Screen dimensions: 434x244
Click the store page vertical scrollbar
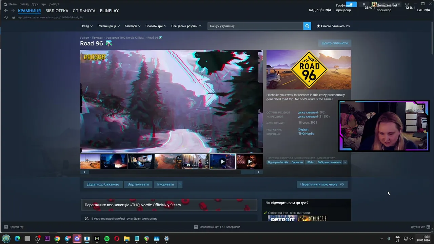click(x=432, y=37)
